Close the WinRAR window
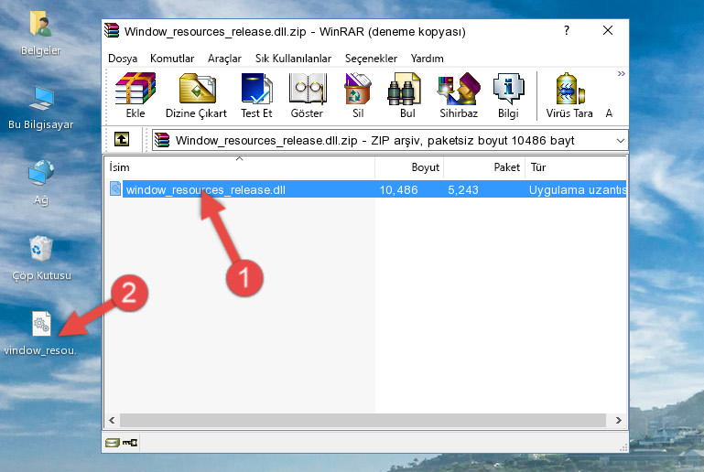 (608, 30)
